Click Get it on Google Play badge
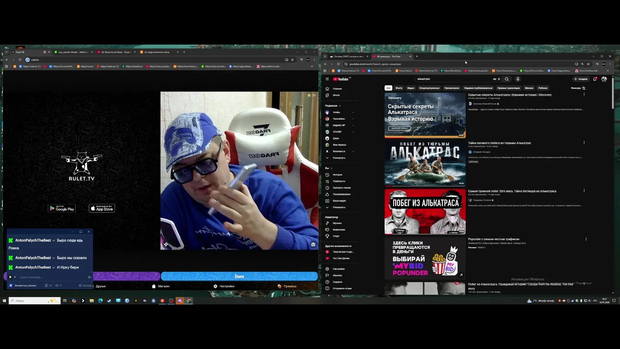620x349 pixels. [x=62, y=208]
